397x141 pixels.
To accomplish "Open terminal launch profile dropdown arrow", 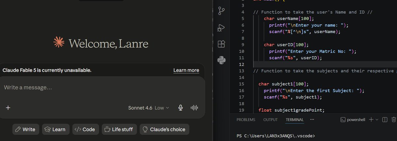I will pyautogui.click(x=377, y=119).
